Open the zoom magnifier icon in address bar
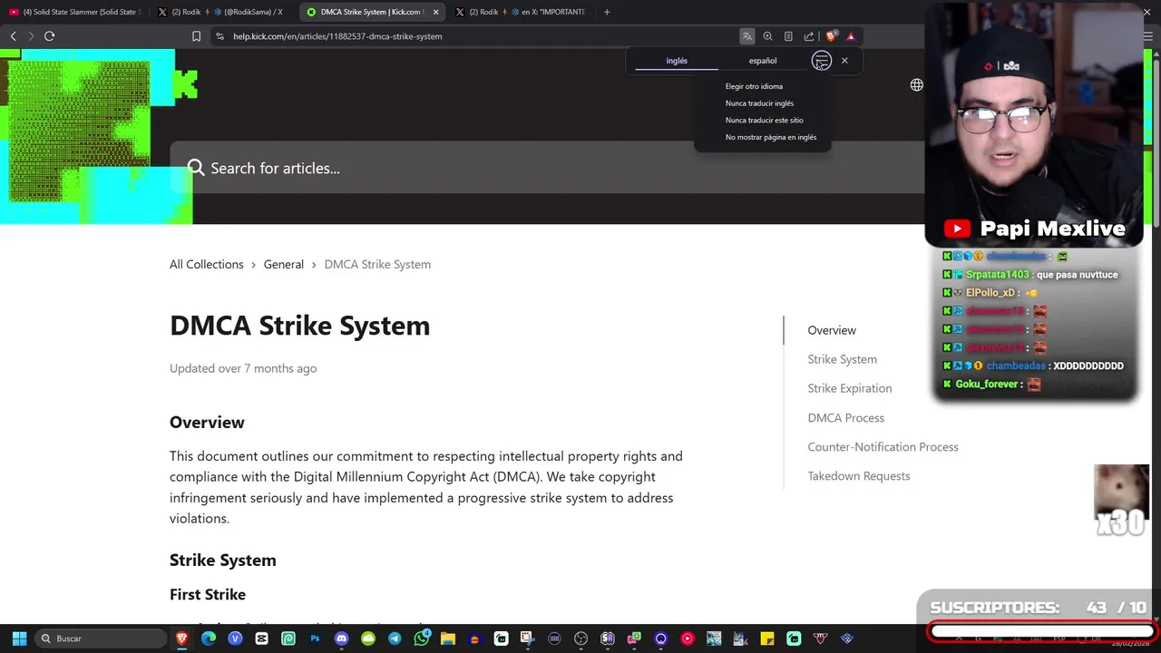Image resolution: width=1161 pixels, height=653 pixels. pyautogui.click(x=767, y=36)
